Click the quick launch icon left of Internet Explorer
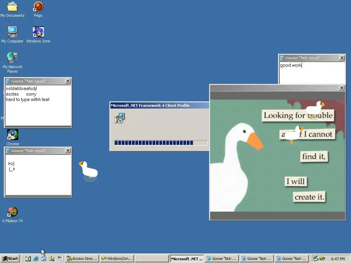Image resolution: width=351 pixels, height=263 pixels. (28, 259)
